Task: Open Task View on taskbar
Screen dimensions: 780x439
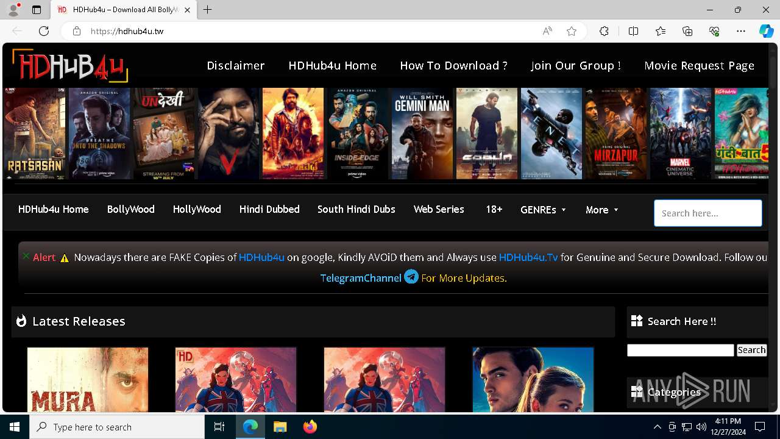Action: (219, 427)
